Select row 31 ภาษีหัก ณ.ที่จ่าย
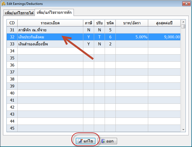Screen dimensions: 192x147 [x=50, y=30]
